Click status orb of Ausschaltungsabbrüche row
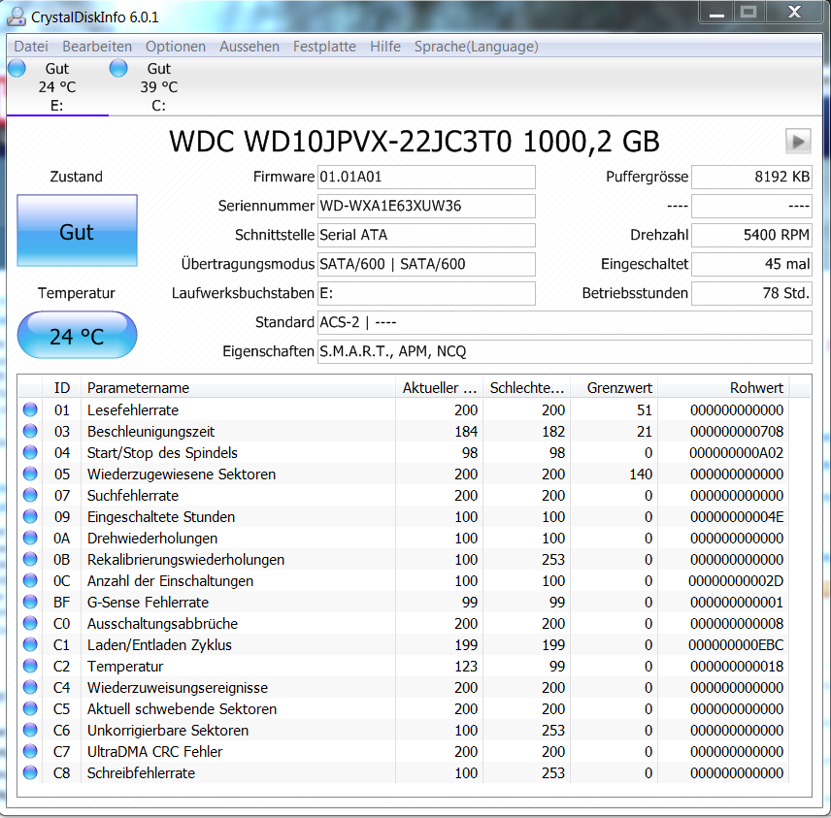 30,623
